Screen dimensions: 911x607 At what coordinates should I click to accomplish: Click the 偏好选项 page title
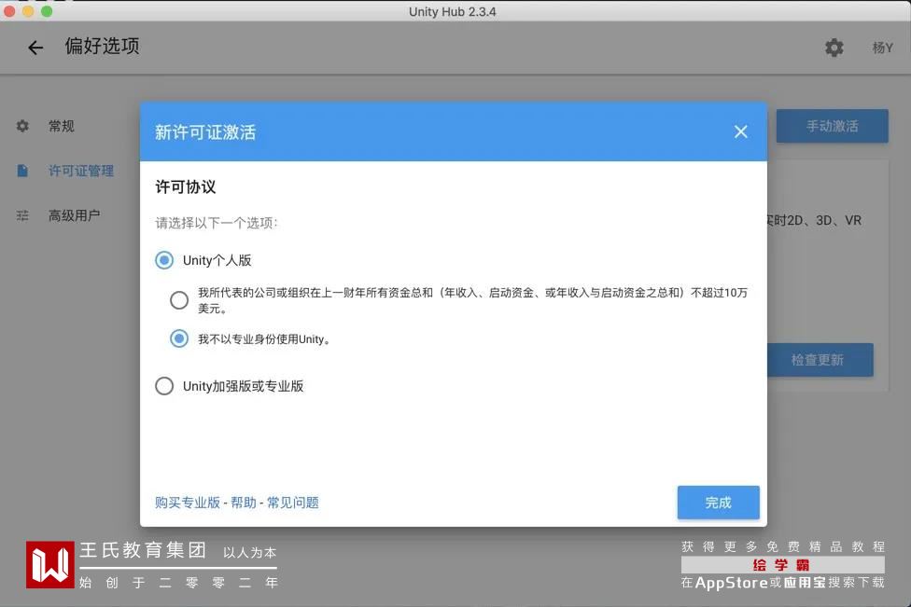[x=103, y=46]
